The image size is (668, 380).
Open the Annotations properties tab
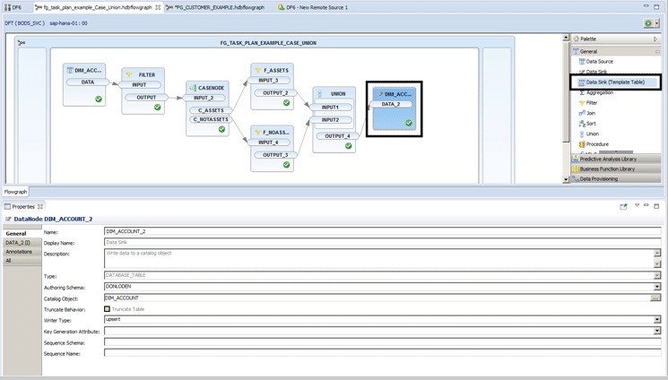pos(19,252)
